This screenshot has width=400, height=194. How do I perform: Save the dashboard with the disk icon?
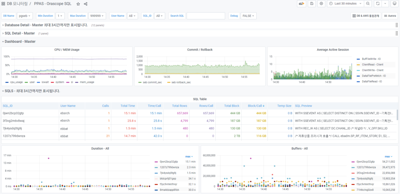(x=311, y=4)
